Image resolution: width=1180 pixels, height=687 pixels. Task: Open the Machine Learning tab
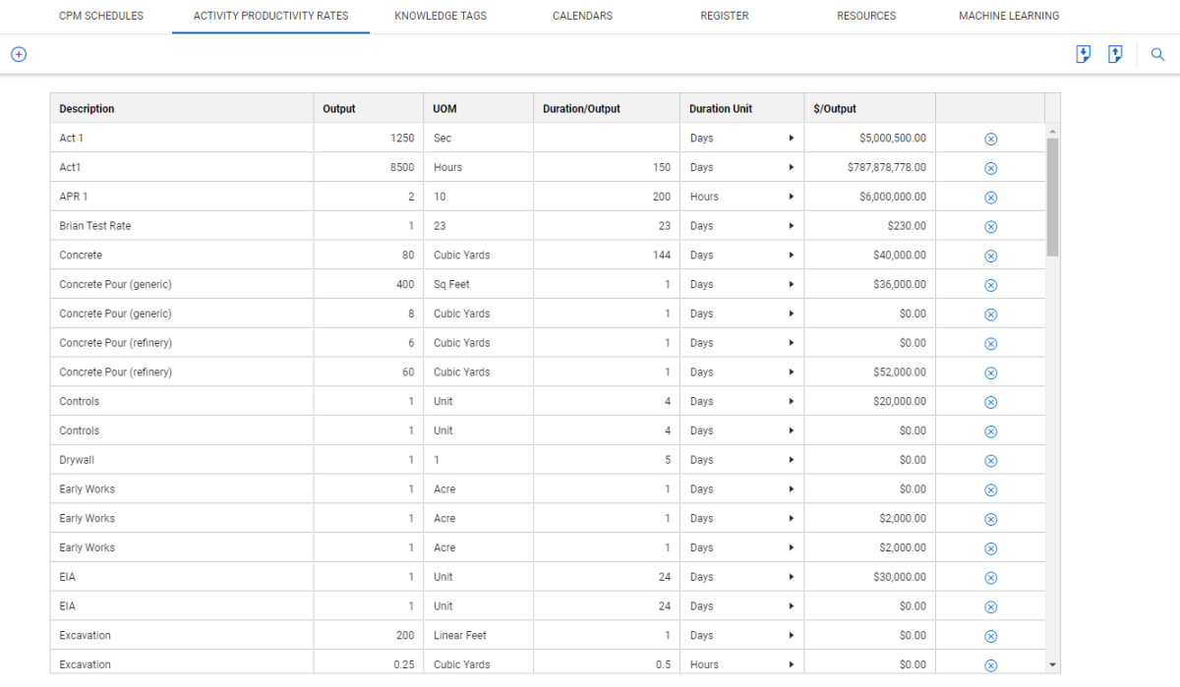(x=1009, y=17)
